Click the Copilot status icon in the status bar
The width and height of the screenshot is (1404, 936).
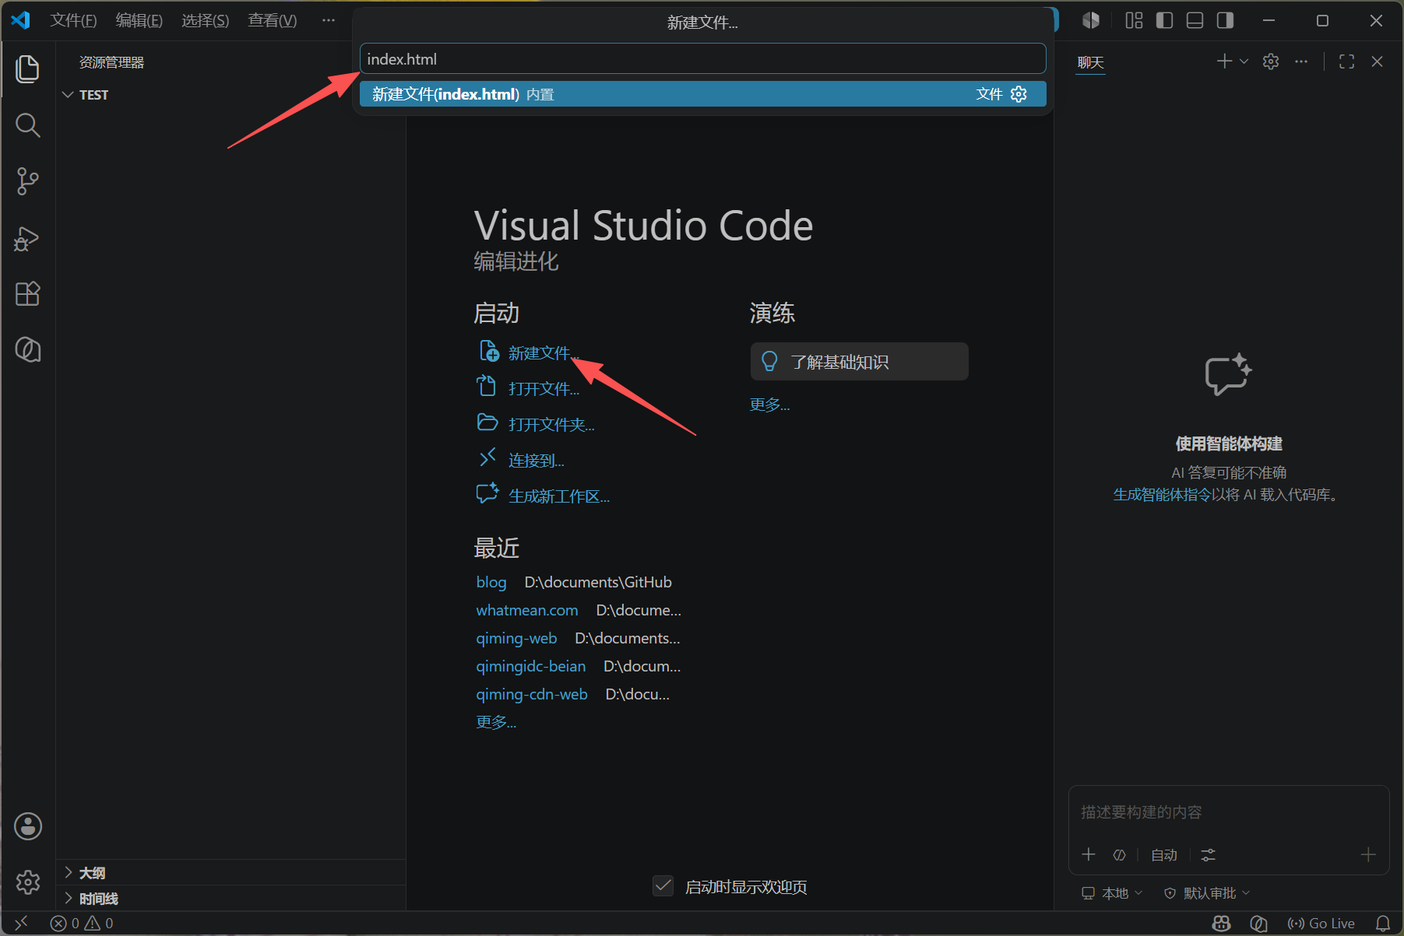(1222, 923)
